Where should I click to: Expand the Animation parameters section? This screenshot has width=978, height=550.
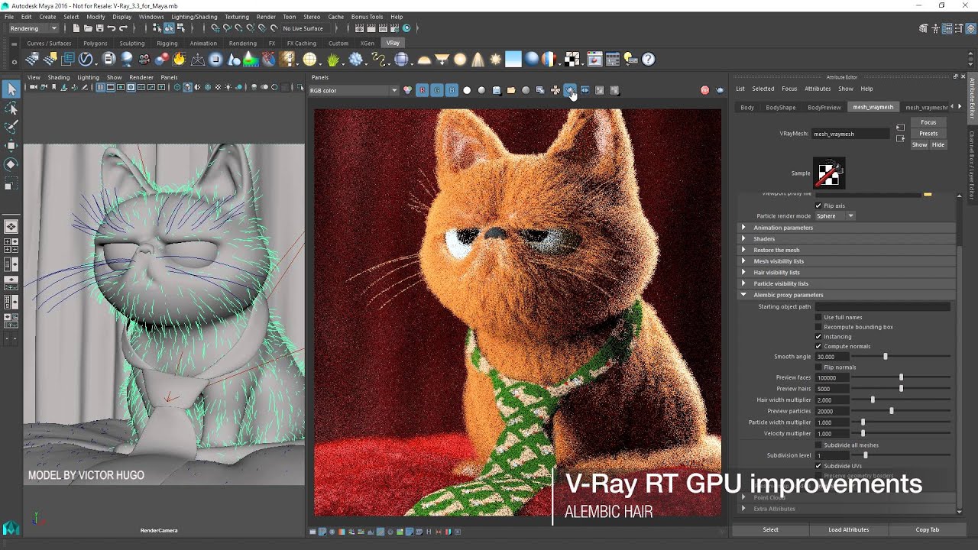point(847,228)
